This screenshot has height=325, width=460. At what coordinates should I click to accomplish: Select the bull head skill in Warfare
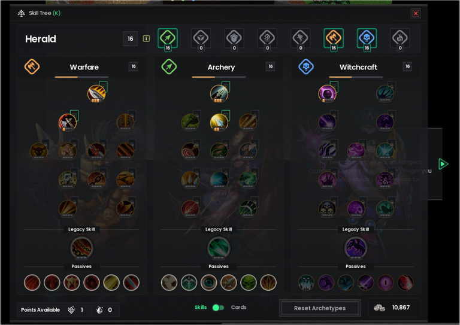click(x=39, y=151)
